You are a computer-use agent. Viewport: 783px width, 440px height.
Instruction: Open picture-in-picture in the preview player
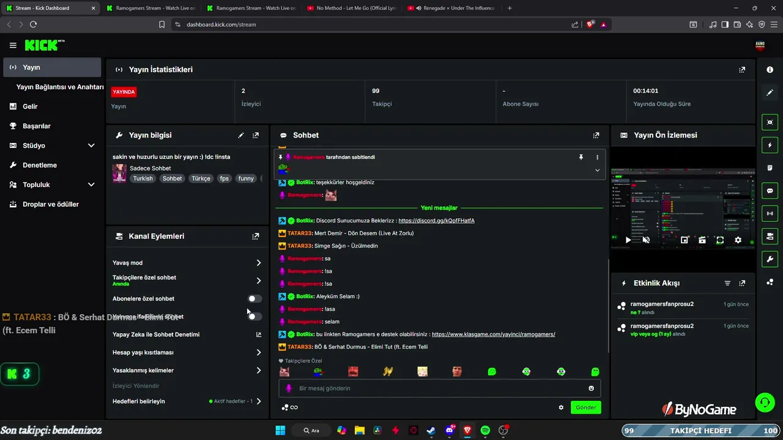(685, 240)
